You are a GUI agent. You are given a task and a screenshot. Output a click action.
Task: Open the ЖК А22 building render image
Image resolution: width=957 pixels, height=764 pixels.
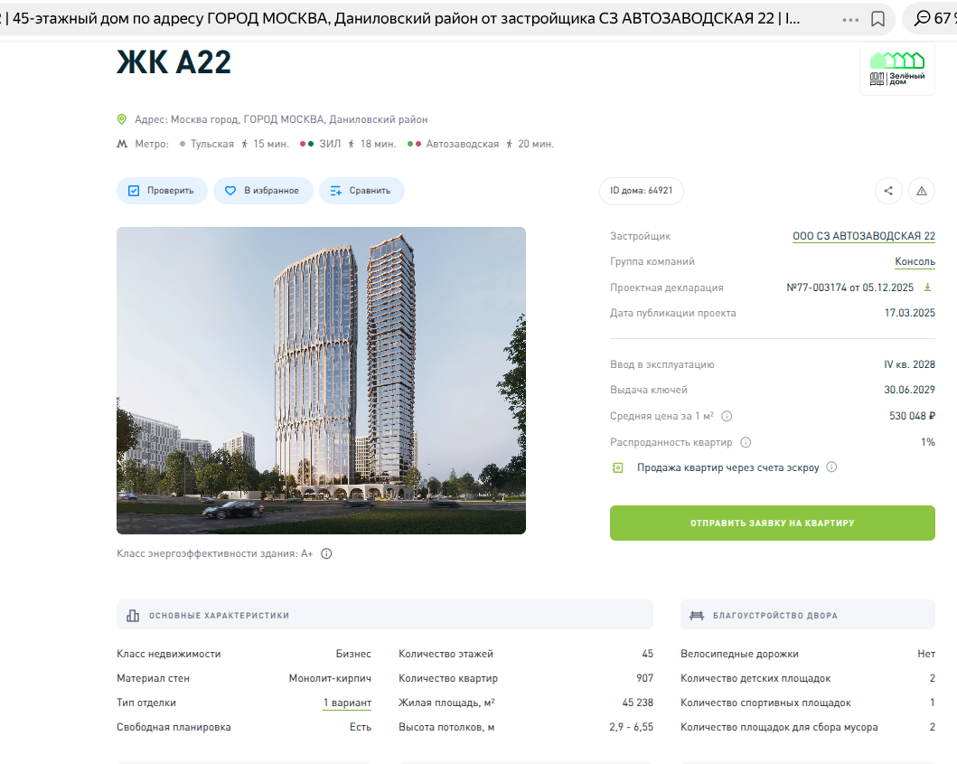321,381
